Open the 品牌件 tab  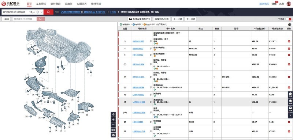click(68, 4)
